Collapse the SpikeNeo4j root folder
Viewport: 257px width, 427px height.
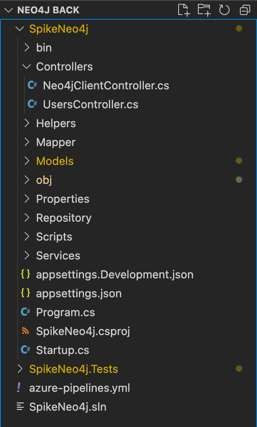click(20, 29)
